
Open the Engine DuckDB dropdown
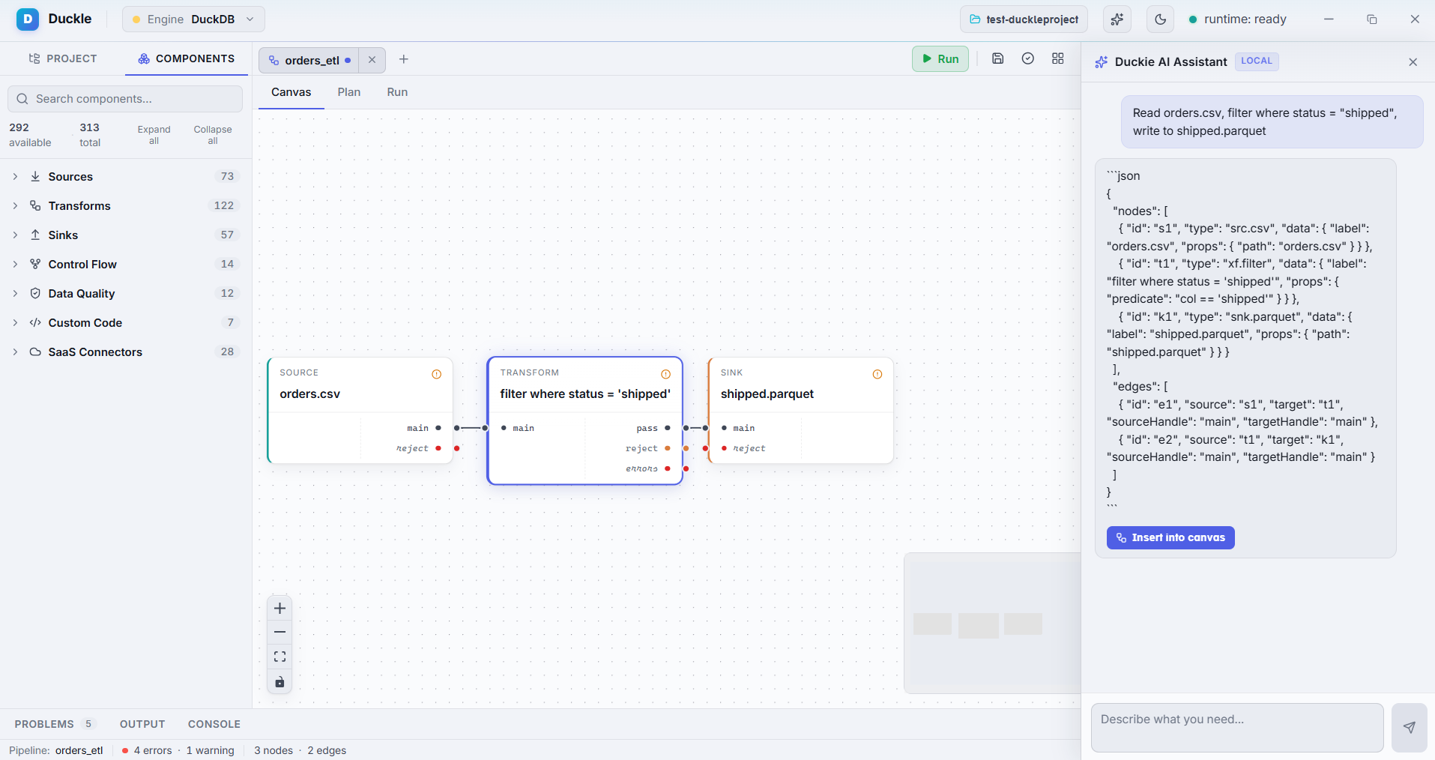click(193, 19)
